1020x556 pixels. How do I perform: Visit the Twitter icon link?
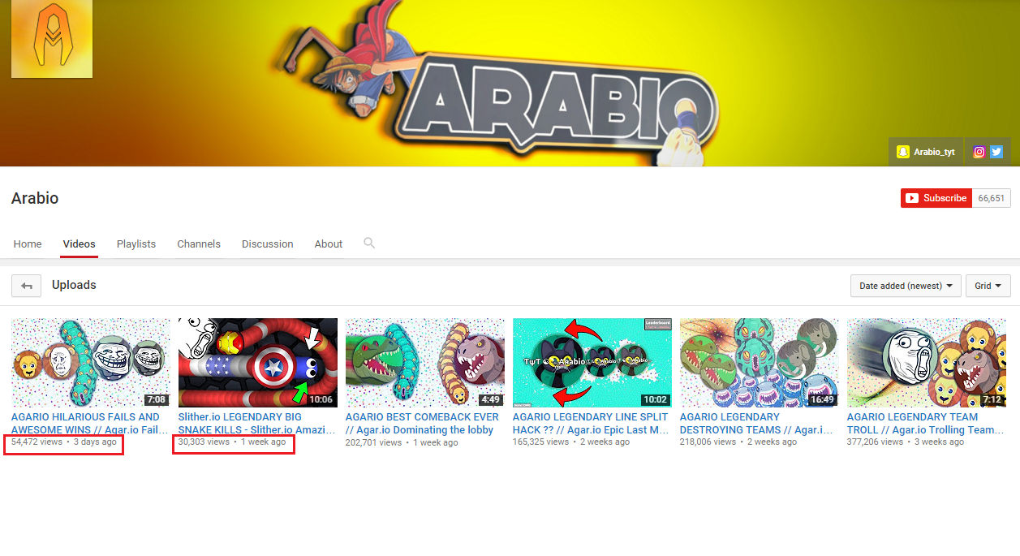pos(996,152)
